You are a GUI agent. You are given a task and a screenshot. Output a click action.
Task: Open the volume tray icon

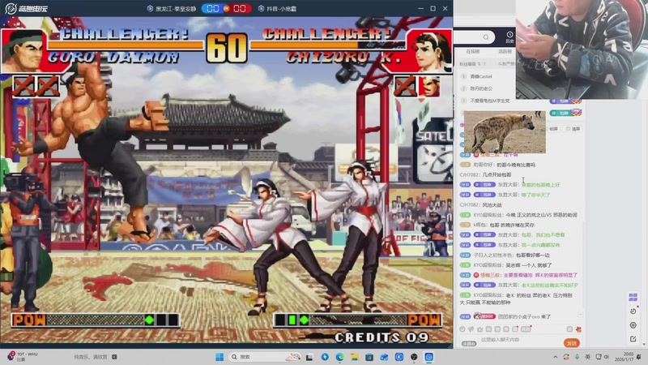click(x=606, y=357)
